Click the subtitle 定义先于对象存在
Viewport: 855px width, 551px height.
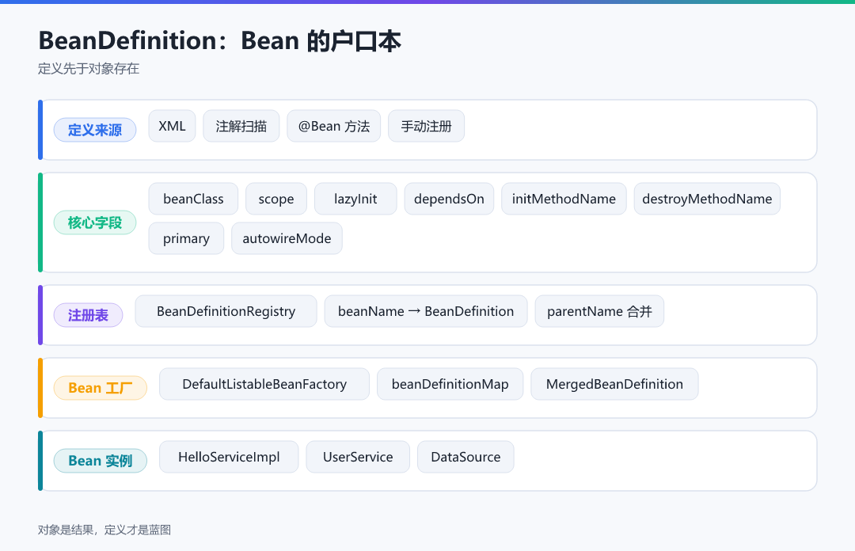89,69
